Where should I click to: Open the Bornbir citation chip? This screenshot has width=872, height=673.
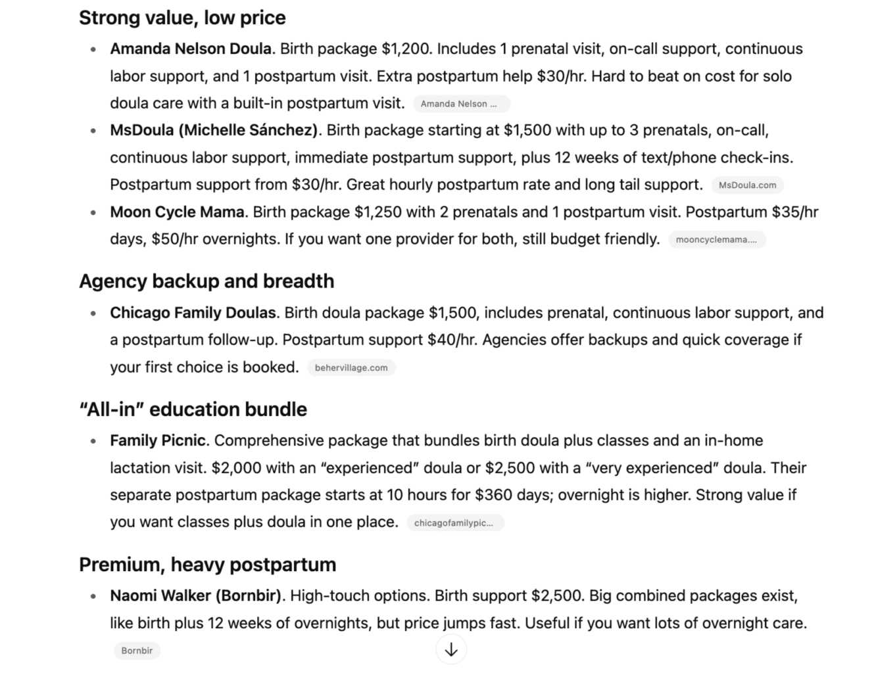(x=137, y=651)
